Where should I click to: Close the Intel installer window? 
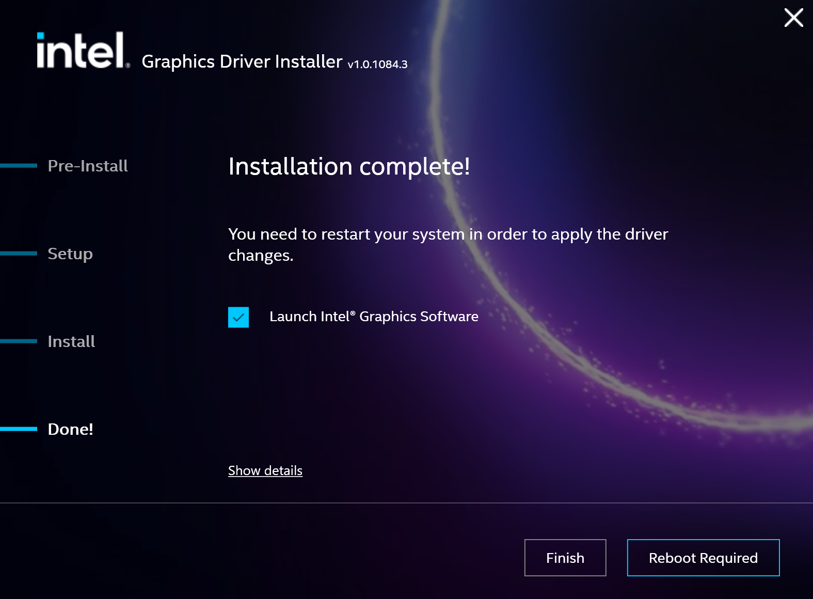pyautogui.click(x=793, y=18)
